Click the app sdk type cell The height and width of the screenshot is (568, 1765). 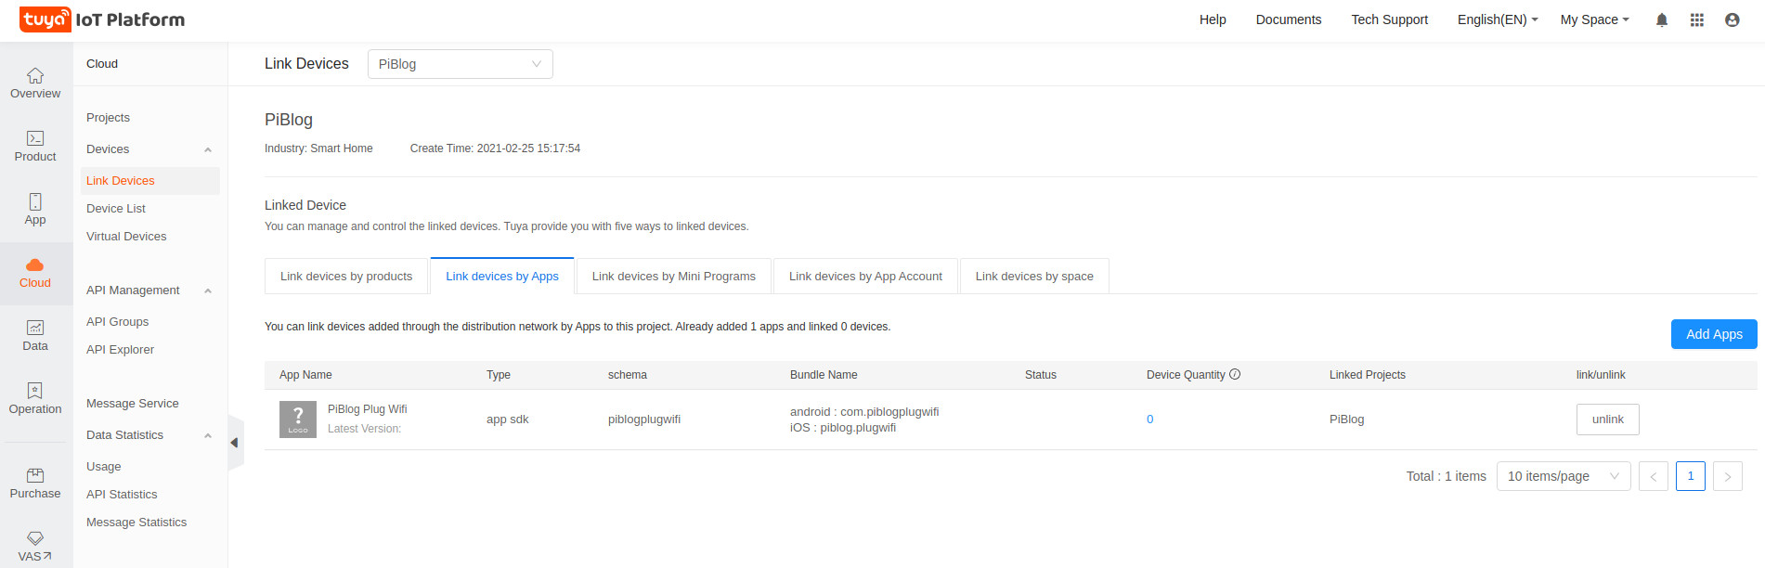pyautogui.click(x=508, y=420)
